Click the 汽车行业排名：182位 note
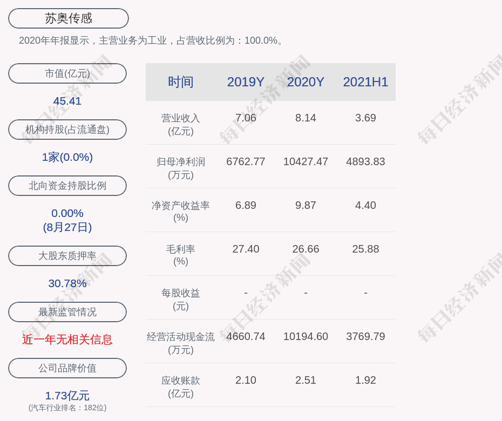This screenshot has height=421, width=502. [x=67, y=408]
